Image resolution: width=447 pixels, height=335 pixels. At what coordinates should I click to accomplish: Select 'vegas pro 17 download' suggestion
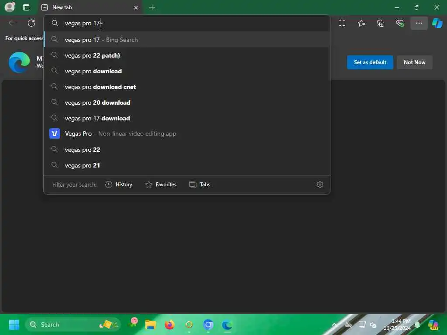coord(187,118)
